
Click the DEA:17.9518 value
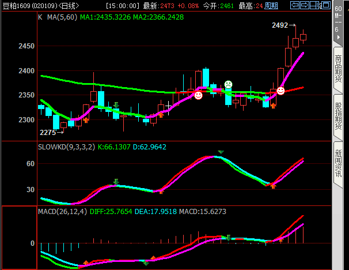pos(156,211)
